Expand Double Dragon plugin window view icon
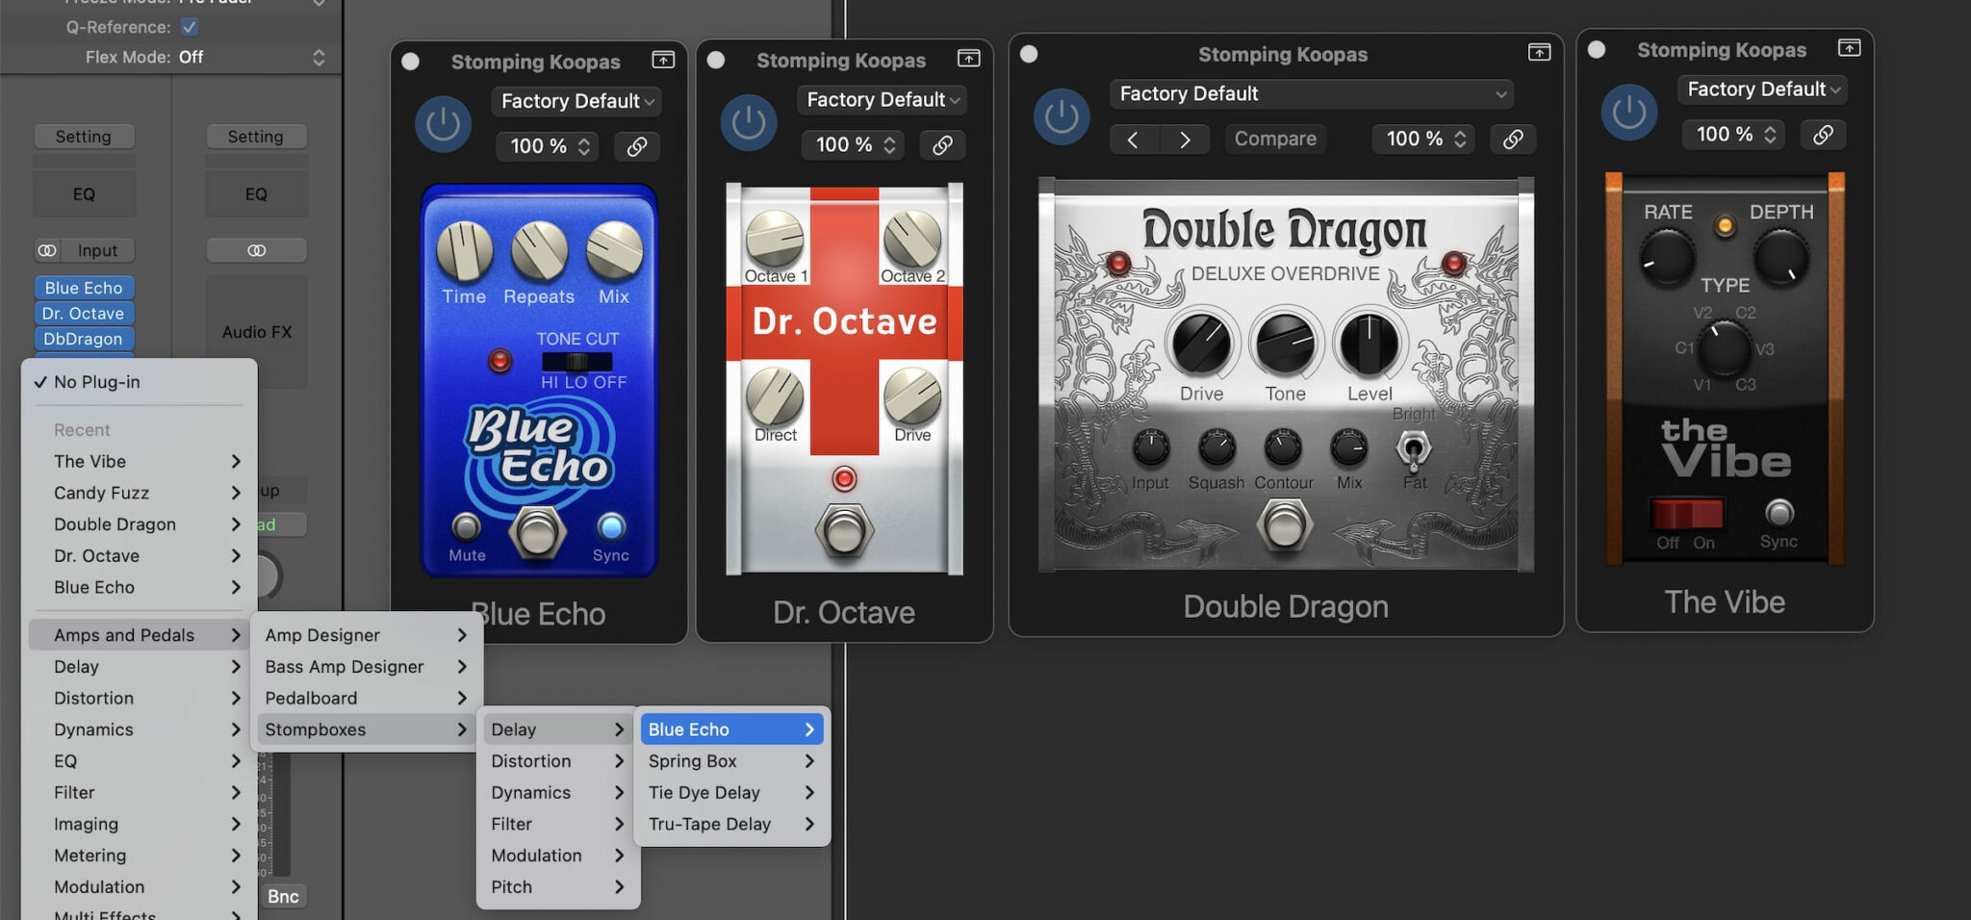Screen dimensions: 1971x920 (x=1540, y=52)
